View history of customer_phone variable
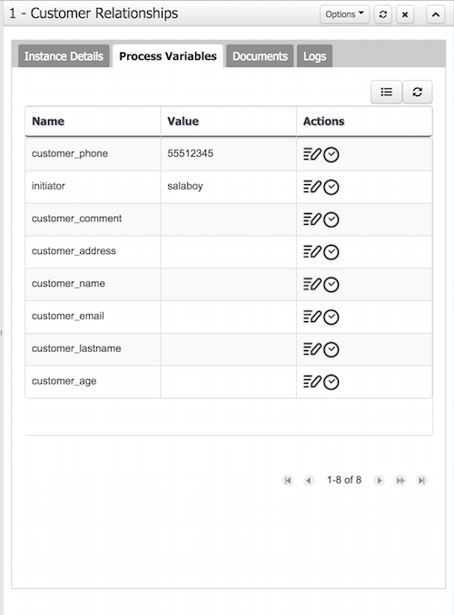 pos(331,154)
